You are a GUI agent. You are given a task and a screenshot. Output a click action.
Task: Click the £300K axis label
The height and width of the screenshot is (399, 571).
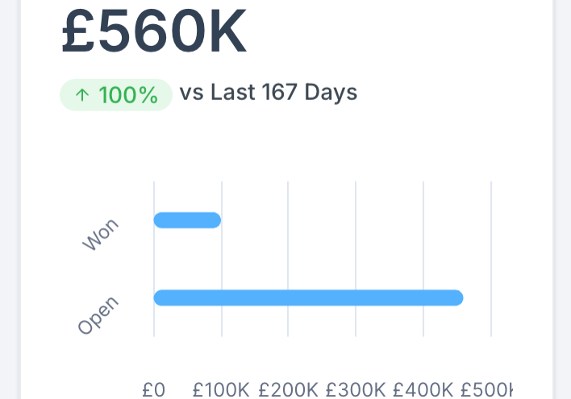click(x=356, y=390)
